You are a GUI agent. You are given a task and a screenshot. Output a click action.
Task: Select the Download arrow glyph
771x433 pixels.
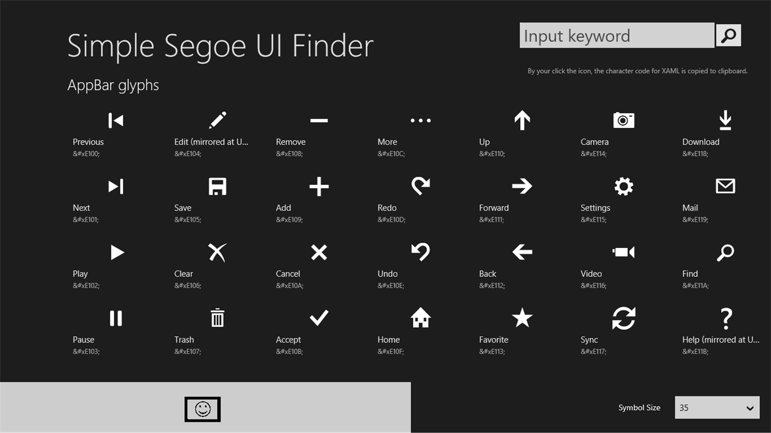click(x=725, y=121)
